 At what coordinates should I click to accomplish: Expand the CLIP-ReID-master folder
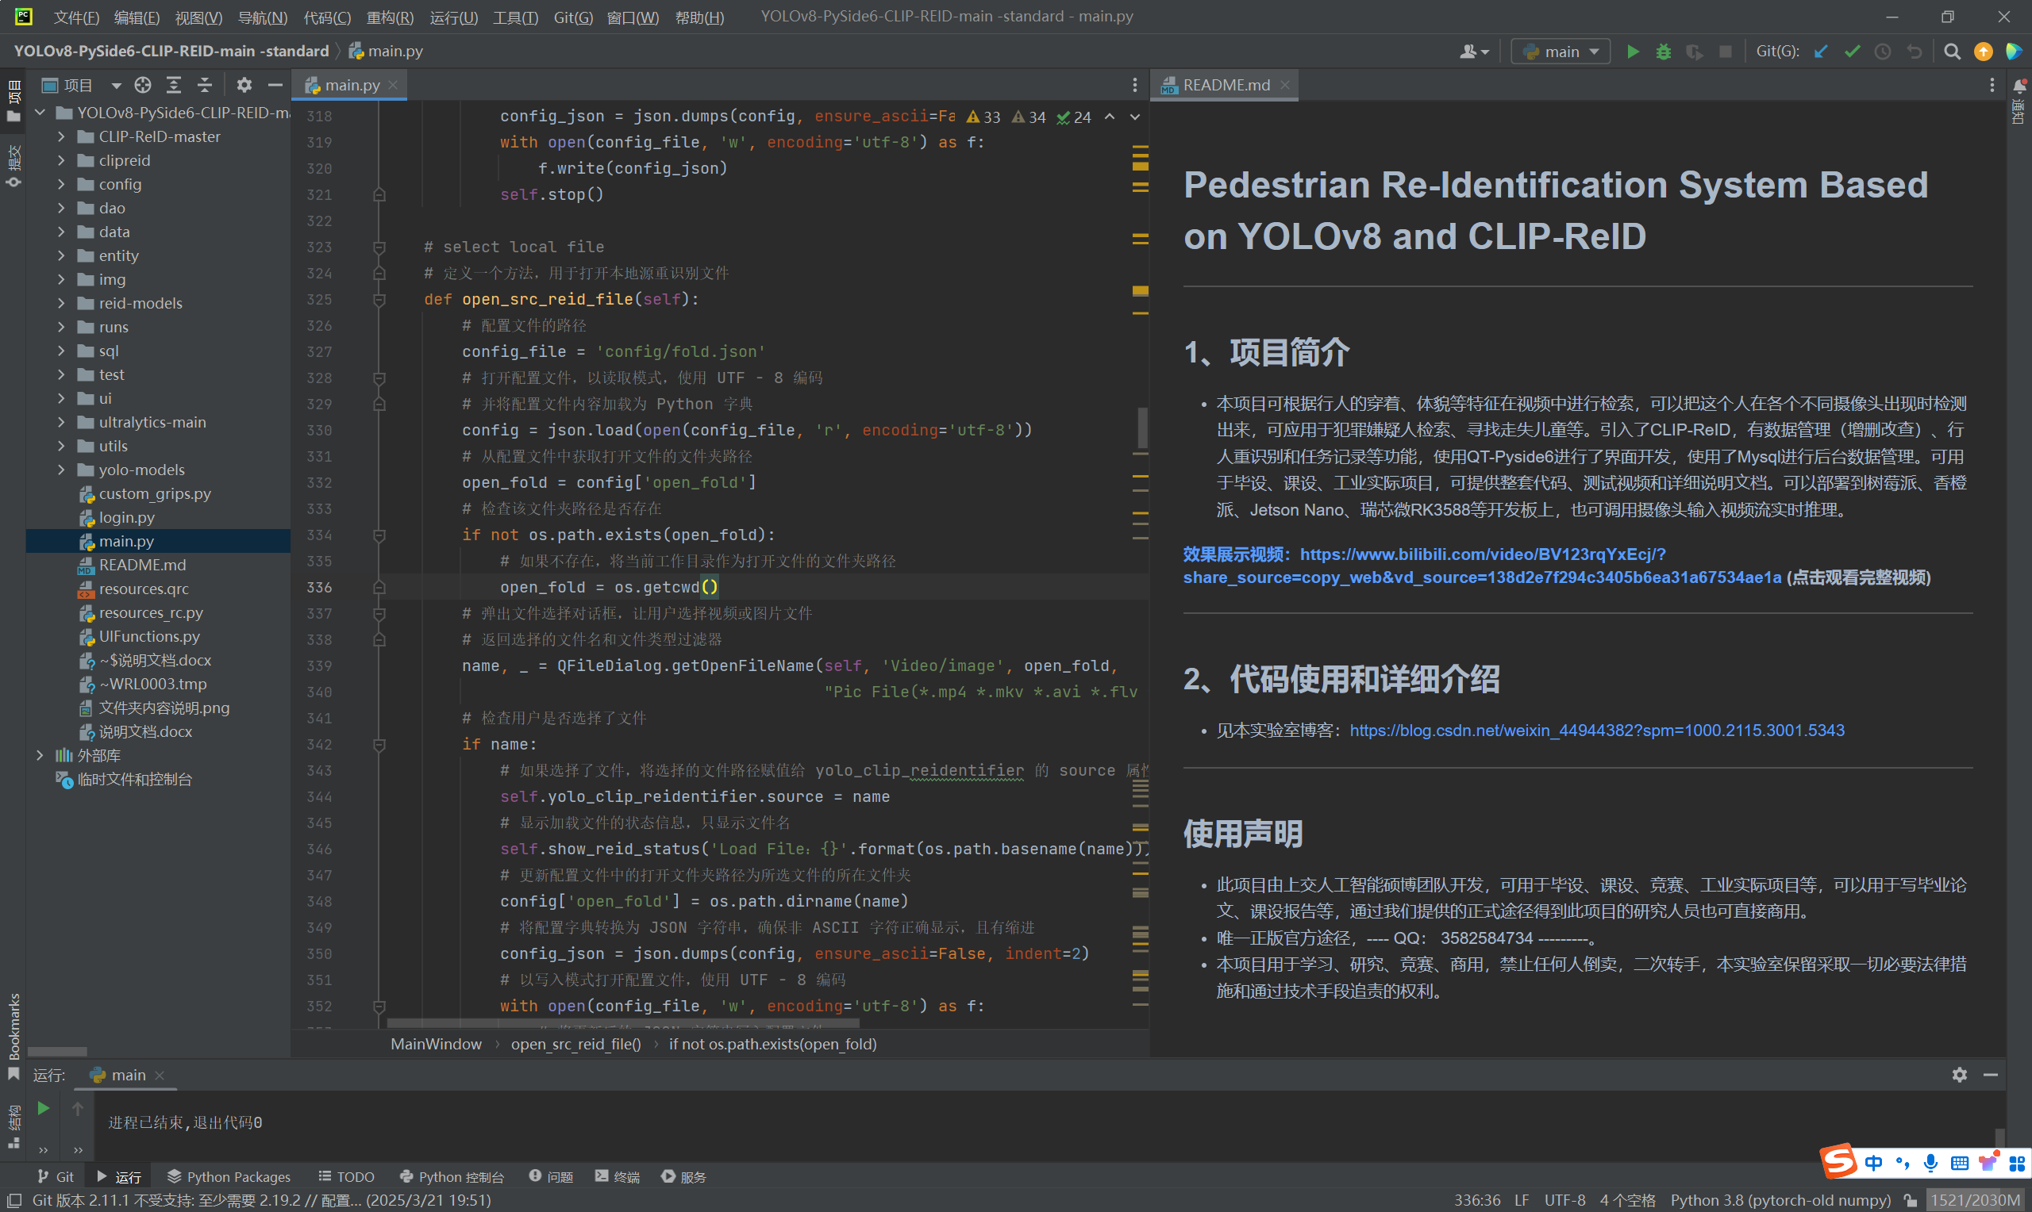[x=61, y=136]
